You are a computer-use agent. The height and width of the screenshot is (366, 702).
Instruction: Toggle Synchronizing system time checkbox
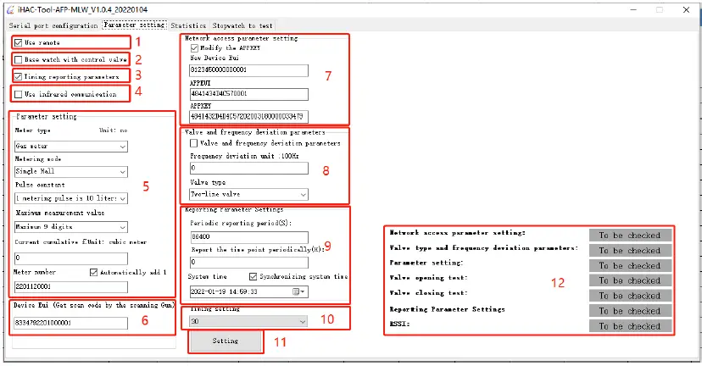pyautogui.click(x=253, y=276)
